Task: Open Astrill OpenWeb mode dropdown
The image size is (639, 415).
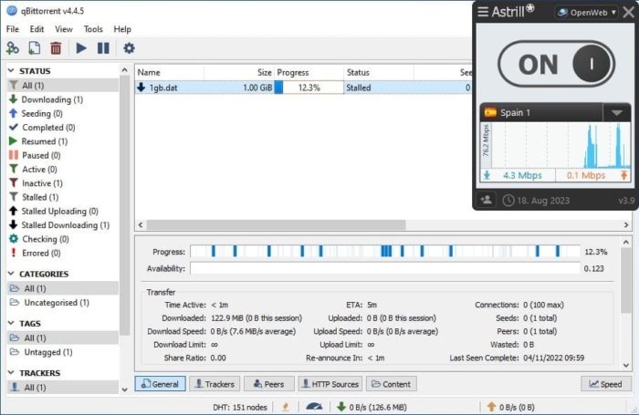Action: pos(586,12)
